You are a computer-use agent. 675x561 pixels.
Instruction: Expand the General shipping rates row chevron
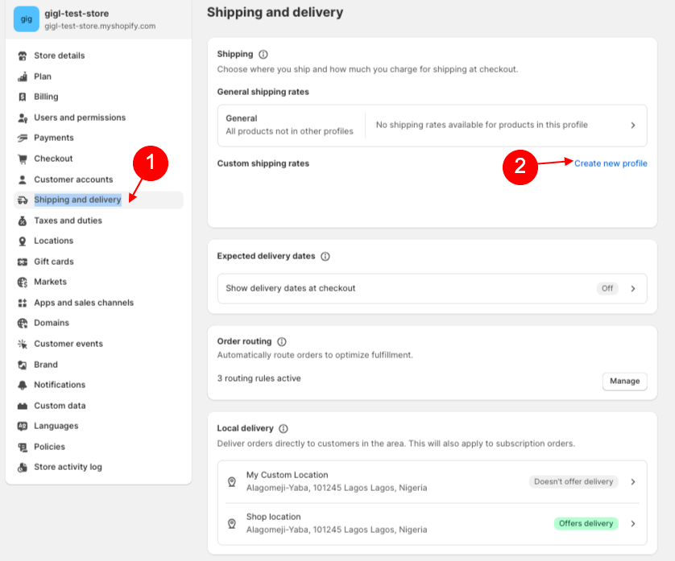pos(633,126)
